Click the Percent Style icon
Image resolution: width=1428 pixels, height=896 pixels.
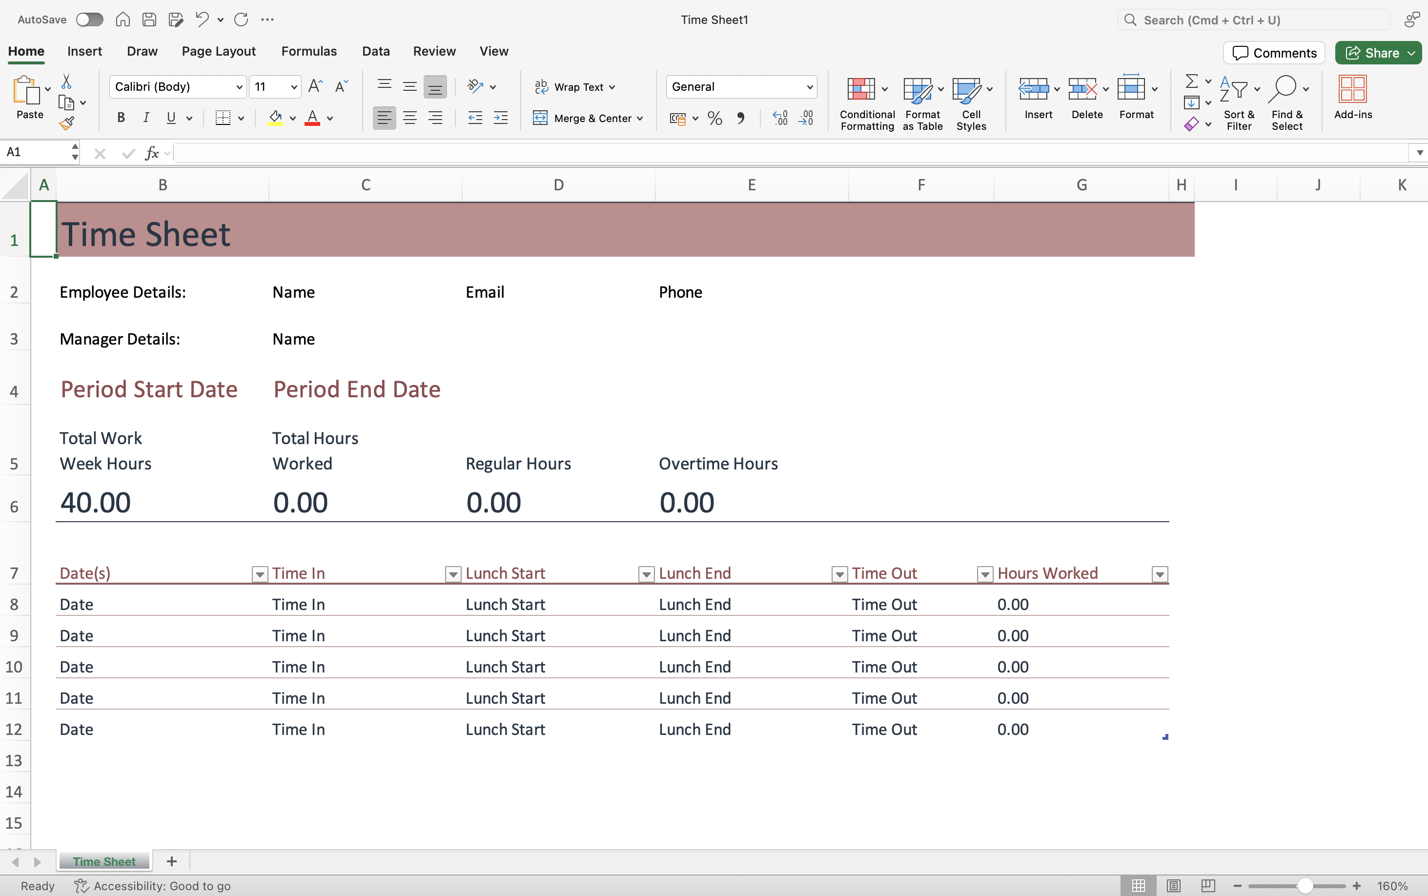point(715,118)
